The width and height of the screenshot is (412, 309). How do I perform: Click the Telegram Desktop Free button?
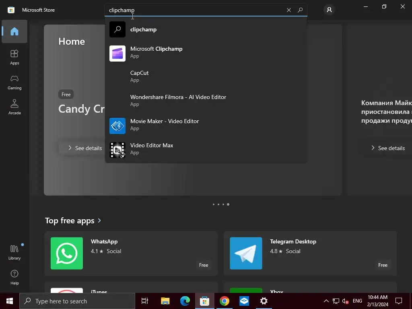[383, 265]
